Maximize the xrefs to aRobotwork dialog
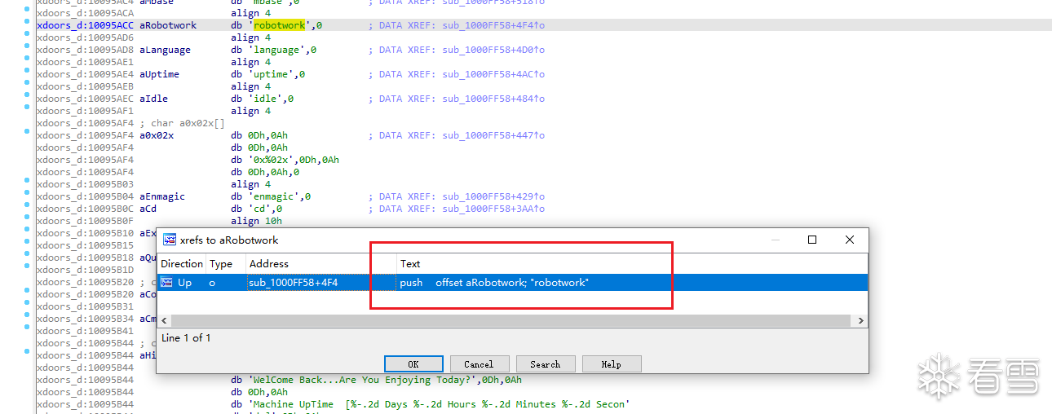Image resolution: width=1052 pixels, height=414 pixels. [812, 240]
